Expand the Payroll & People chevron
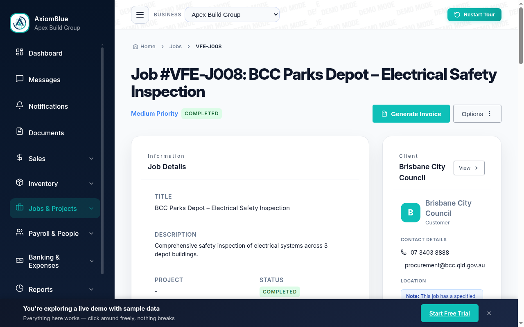This screenshot has height=327, width=524. coord(91,233)
